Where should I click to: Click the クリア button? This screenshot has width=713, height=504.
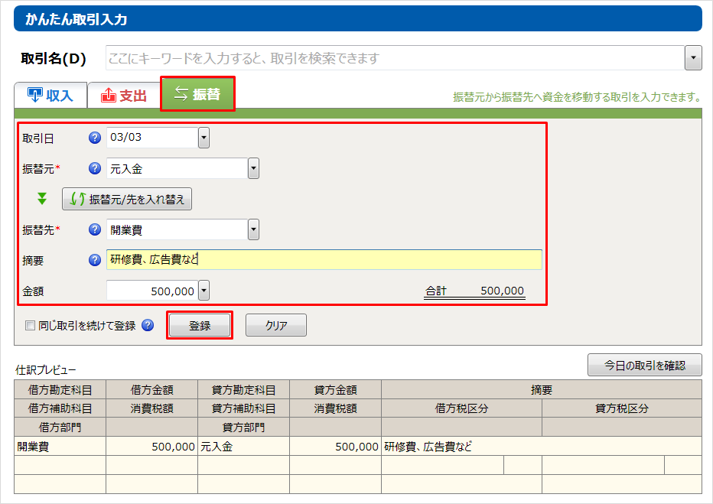pos(275,325)
